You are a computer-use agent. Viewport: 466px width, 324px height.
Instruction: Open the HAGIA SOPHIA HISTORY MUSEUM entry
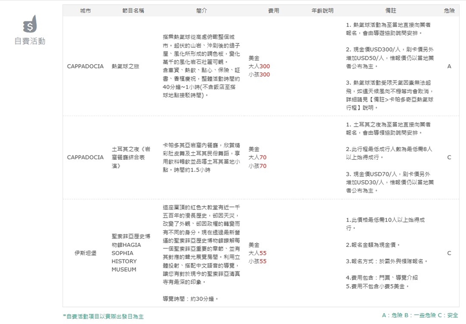click(127, 253)
